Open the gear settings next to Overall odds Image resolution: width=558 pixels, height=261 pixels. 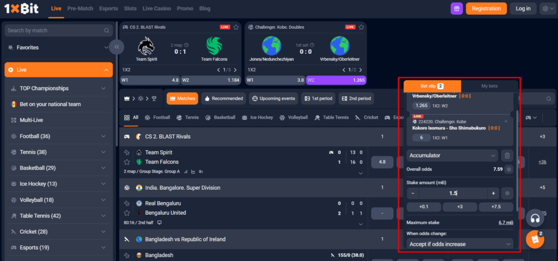point(509,170)
